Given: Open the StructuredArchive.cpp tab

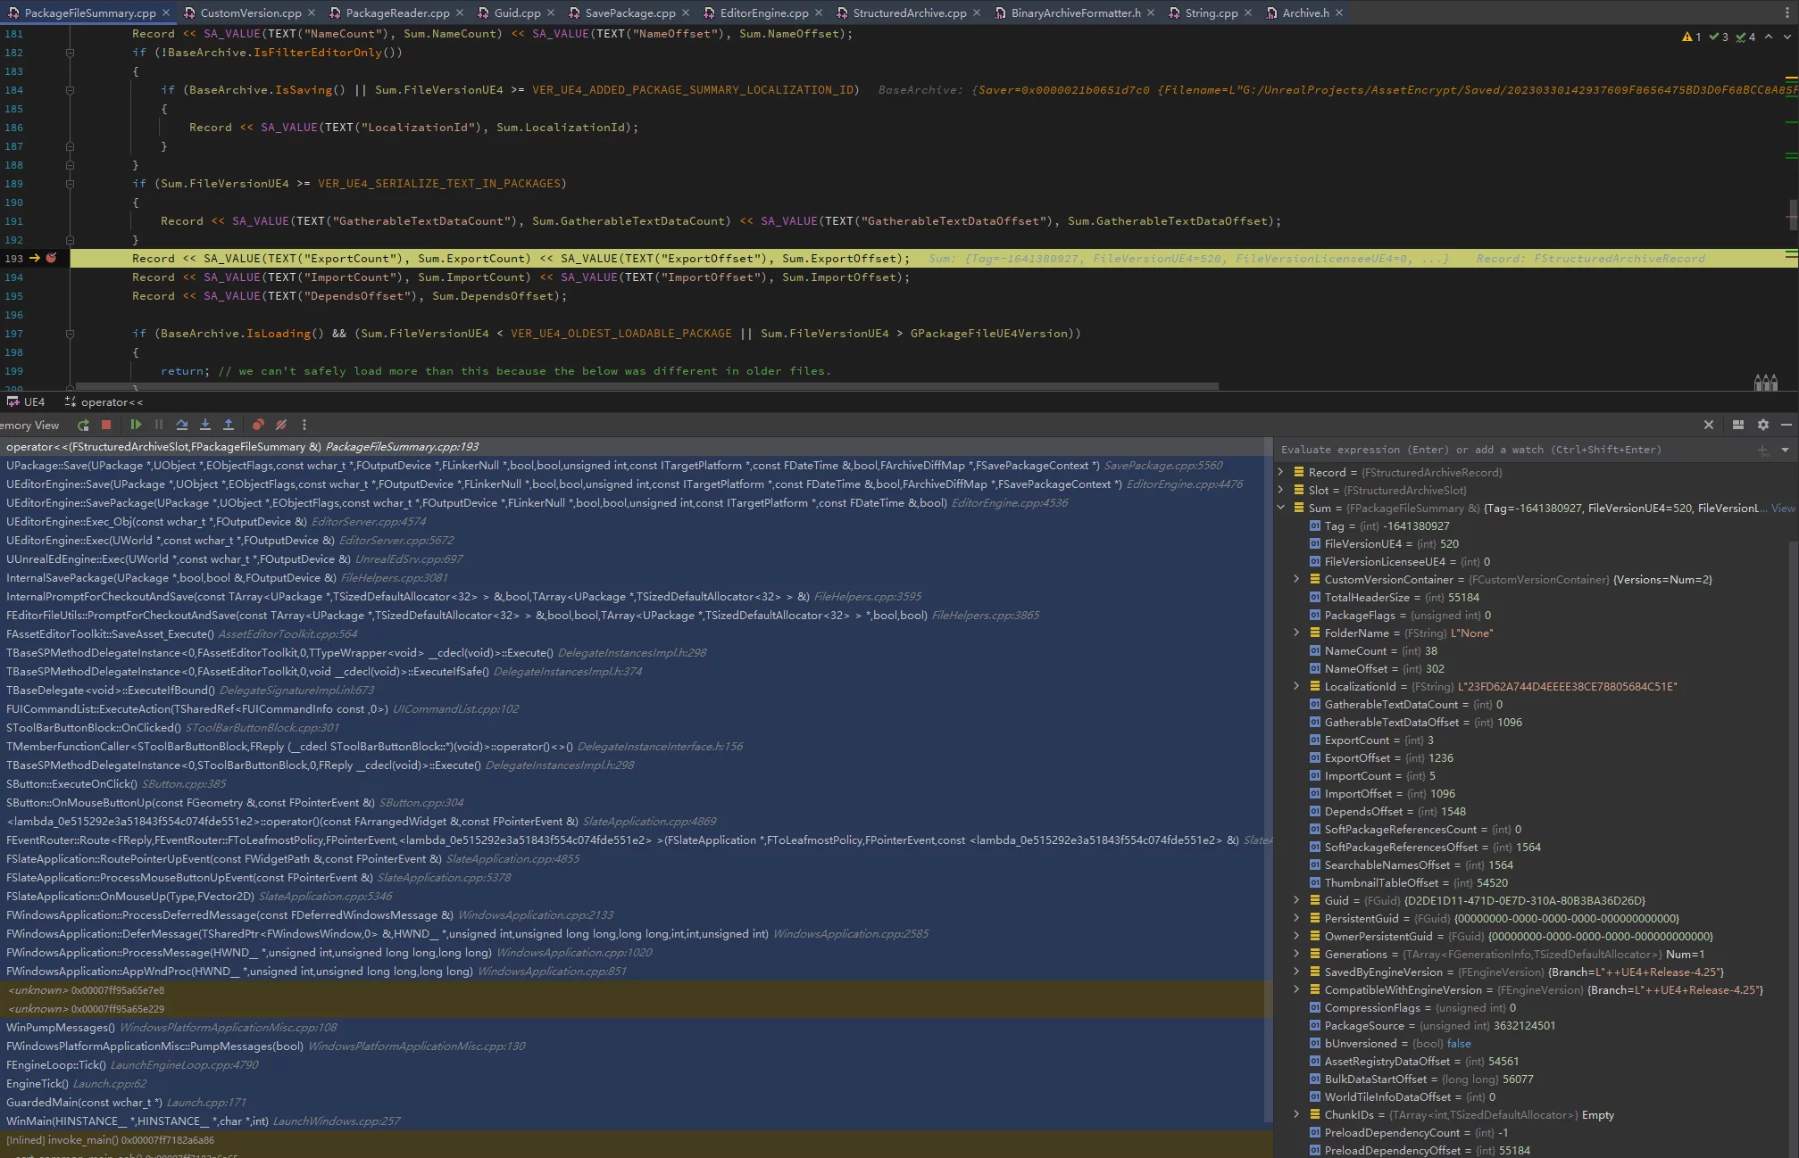Looking at the screenshot, I should pos(909,13).
